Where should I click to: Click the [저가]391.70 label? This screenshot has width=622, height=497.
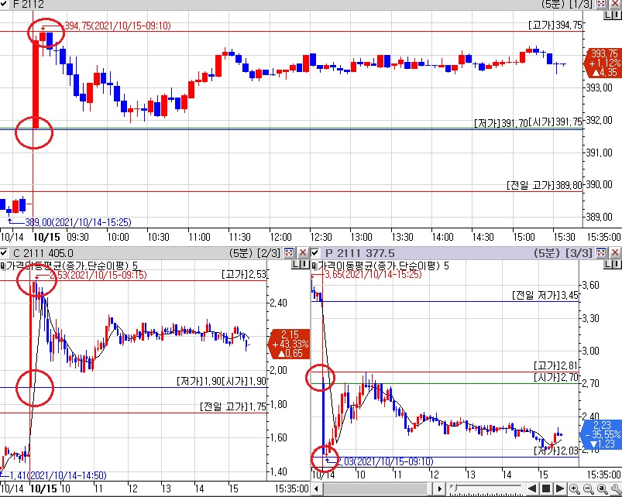[x=501, y=123]
